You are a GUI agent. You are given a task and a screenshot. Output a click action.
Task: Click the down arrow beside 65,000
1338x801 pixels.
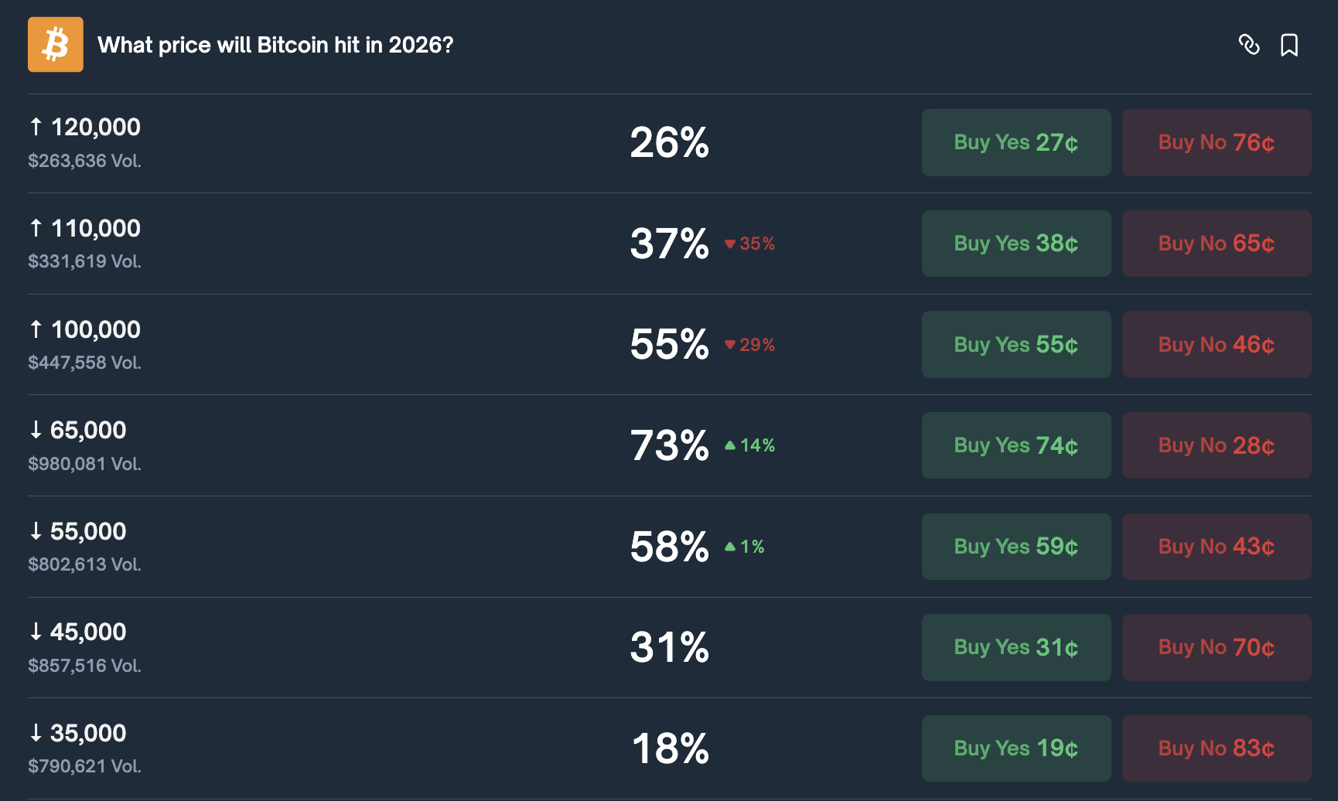click(x=35, y=430)
